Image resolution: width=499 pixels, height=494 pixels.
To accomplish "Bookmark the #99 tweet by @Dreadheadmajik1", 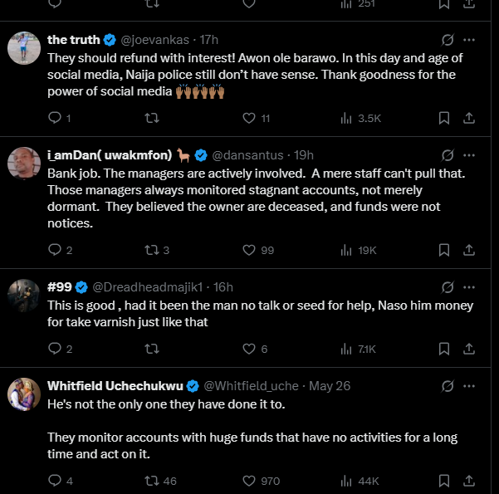I will [444, 349].
